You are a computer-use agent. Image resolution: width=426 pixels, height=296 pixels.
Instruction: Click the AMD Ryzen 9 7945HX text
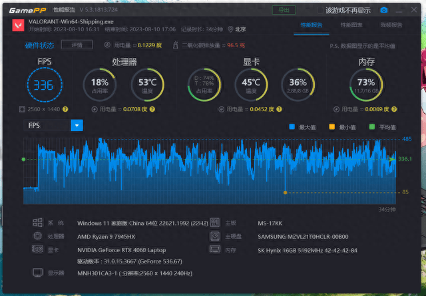click(x=106, y=237)
